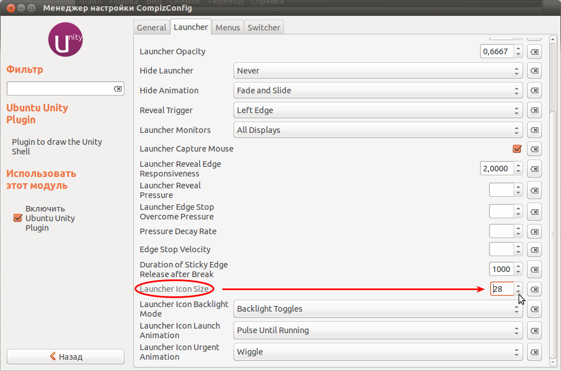Click Duration of Sticky Edge value field

tap(501, 269)
